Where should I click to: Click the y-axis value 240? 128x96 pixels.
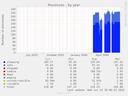coord(13,9)
